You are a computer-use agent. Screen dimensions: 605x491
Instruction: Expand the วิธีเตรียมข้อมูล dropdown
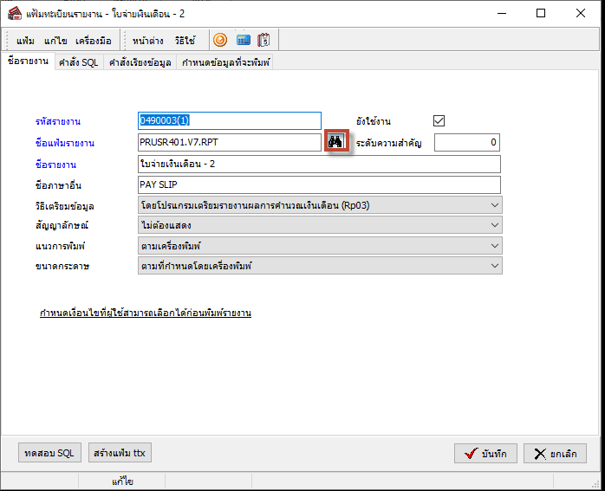coord(494,205)
